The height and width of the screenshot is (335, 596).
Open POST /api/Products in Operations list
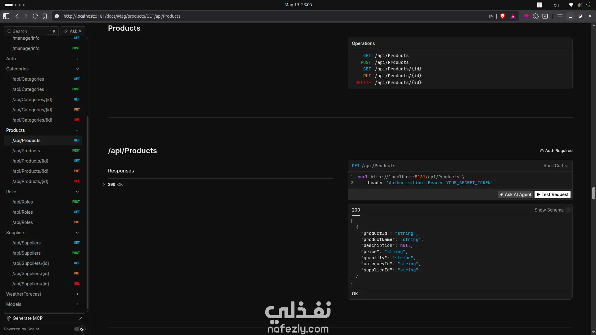coord(385,62)
